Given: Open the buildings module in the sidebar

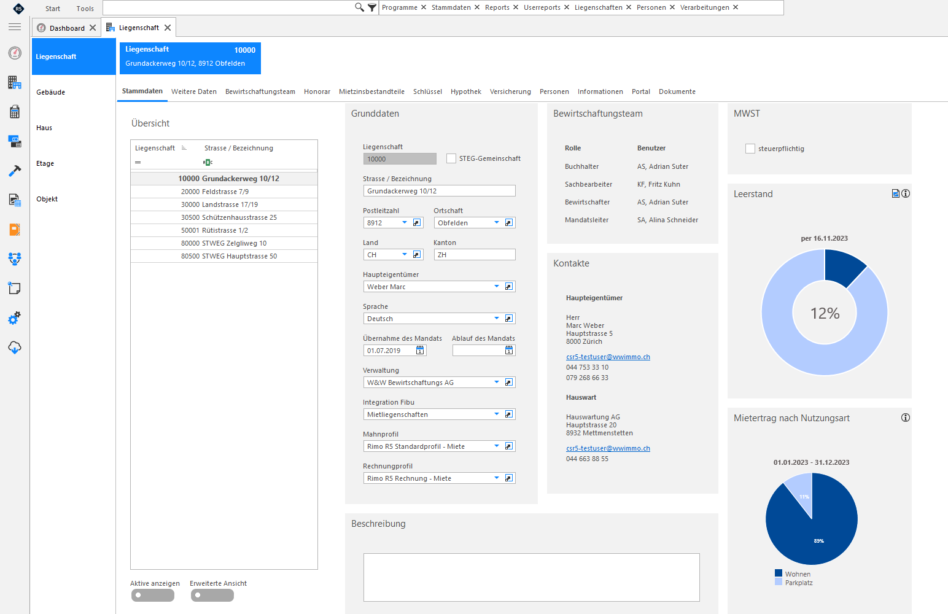Looking at the screenshot, I should pyautogui.click(x=15, y=82).
